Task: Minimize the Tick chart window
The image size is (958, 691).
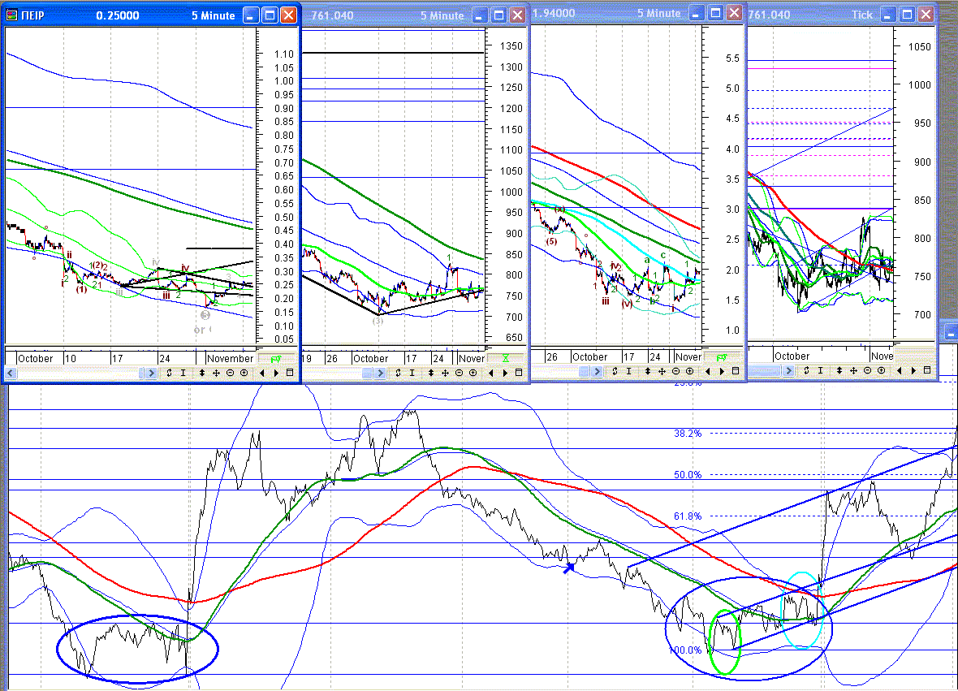Action: click(x=888, y=14)
